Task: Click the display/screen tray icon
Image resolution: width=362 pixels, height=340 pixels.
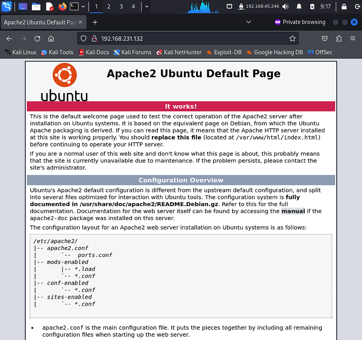Action: 229,6
